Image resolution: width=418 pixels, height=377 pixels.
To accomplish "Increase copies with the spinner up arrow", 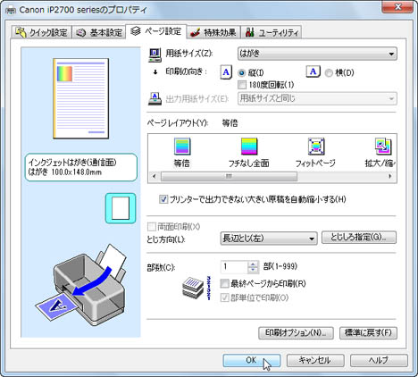I will click(253, 264).
